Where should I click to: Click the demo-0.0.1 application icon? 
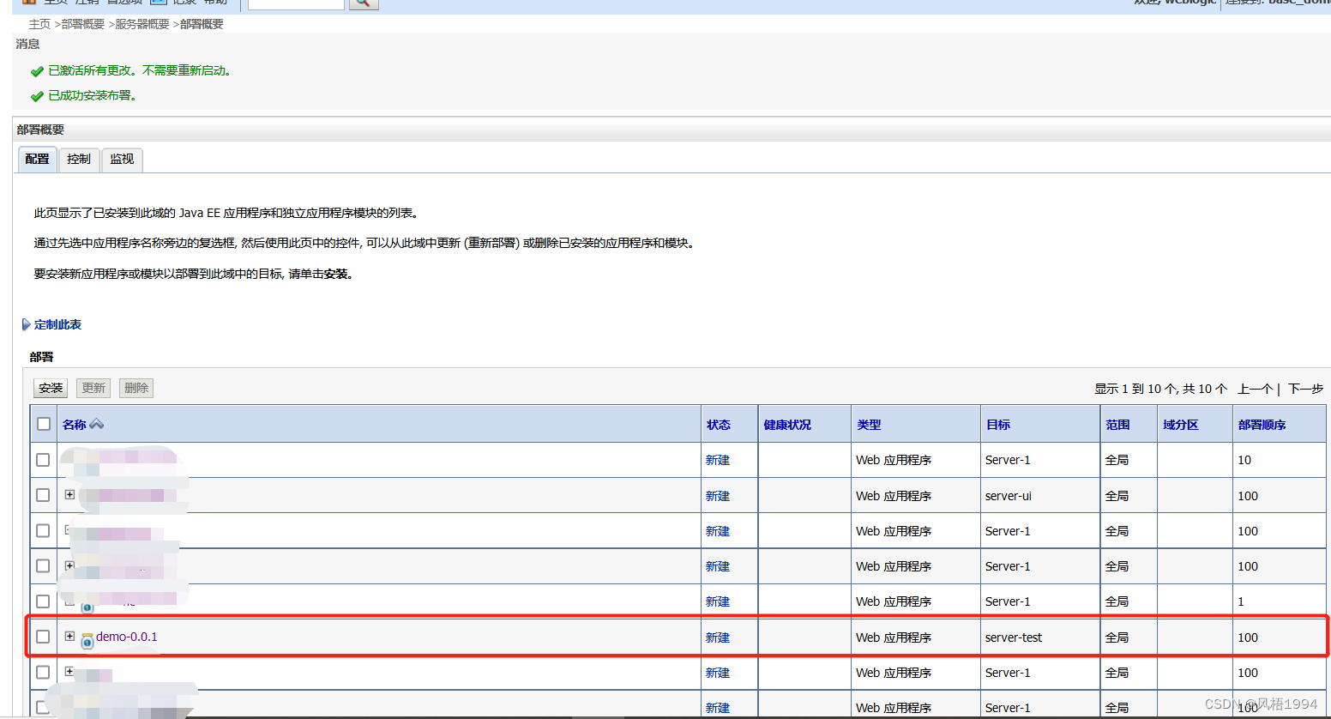87,640
